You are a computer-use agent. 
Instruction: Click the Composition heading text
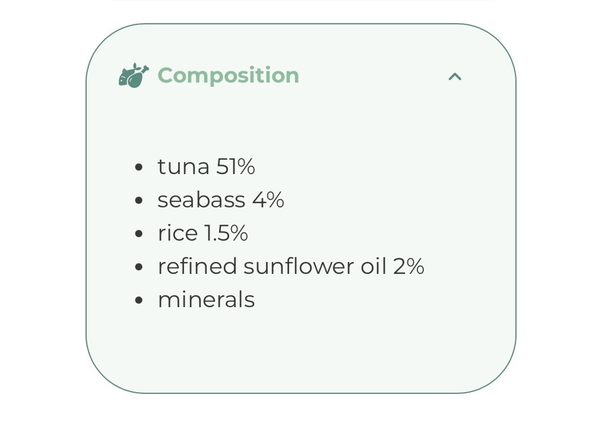pos(228,75)
